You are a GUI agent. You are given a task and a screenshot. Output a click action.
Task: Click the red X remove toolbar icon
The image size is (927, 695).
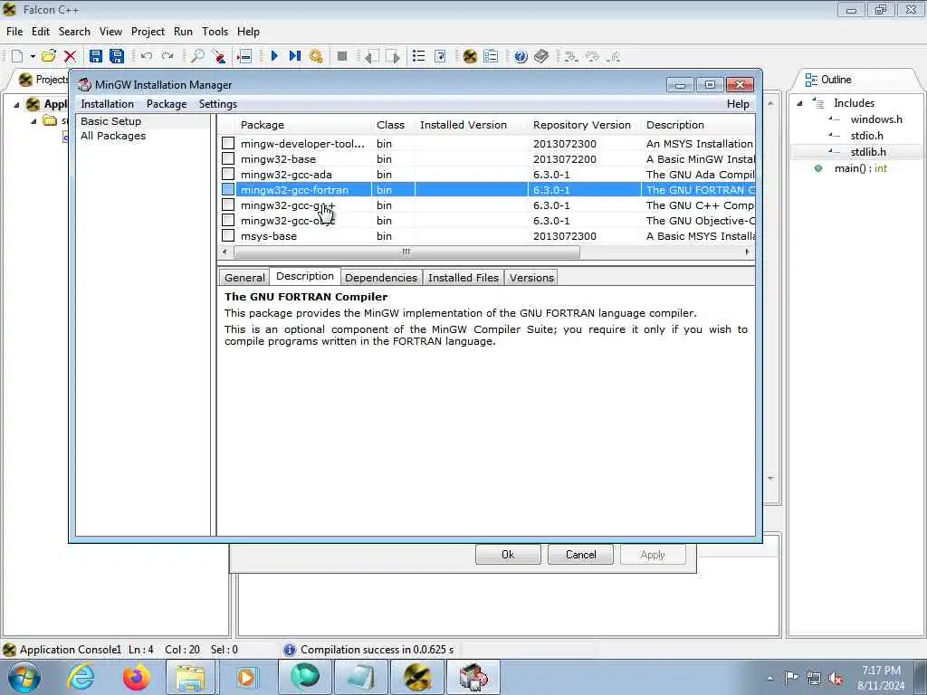tap(70, 56)
